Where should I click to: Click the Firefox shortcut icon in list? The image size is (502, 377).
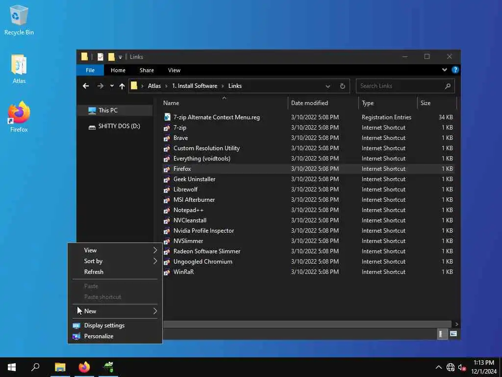pos(167,169)
